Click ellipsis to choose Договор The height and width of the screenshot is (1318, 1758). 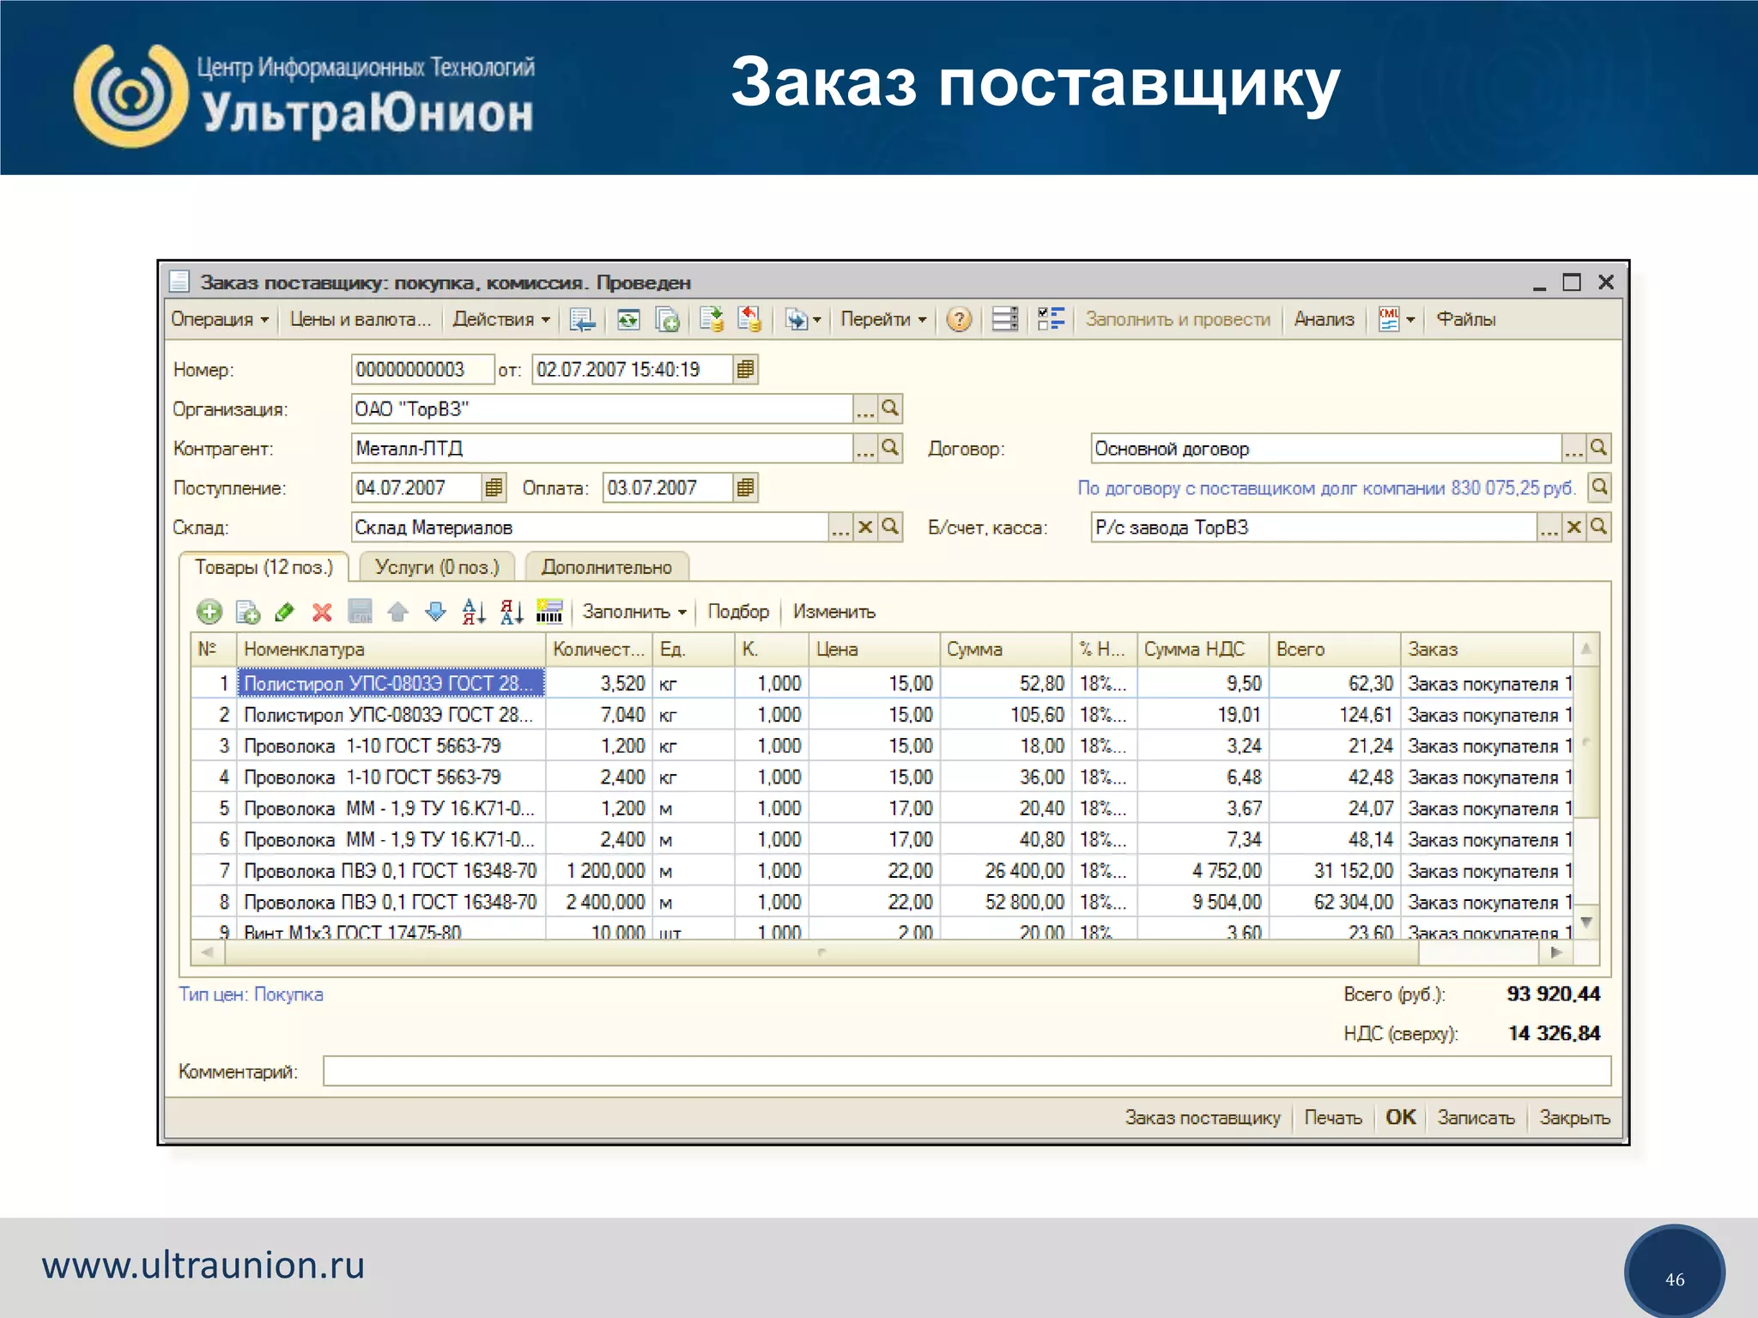1573,449
